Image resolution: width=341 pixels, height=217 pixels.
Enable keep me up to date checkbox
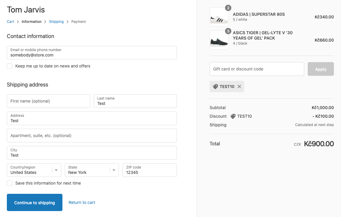tap(10, 66)
